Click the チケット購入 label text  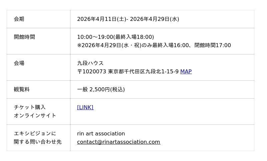coord(30,107)
